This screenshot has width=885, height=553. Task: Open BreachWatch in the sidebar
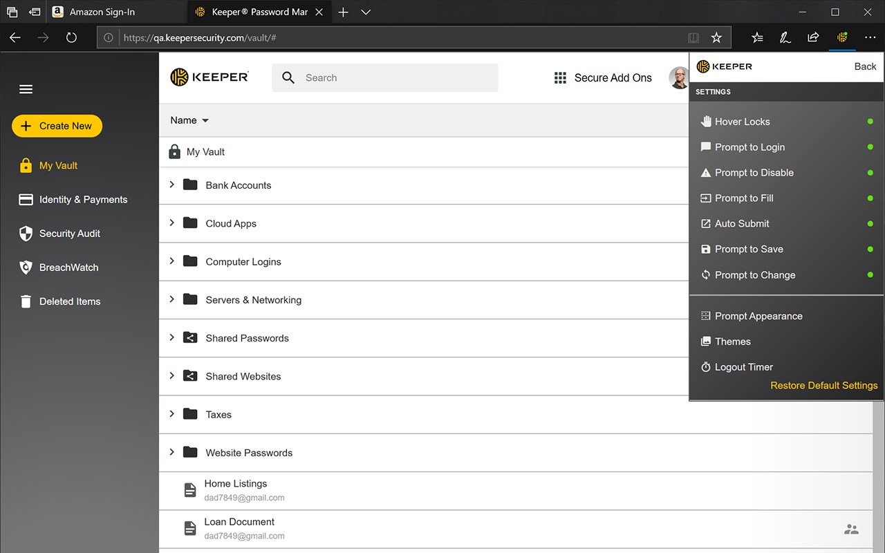click(59, 268)
